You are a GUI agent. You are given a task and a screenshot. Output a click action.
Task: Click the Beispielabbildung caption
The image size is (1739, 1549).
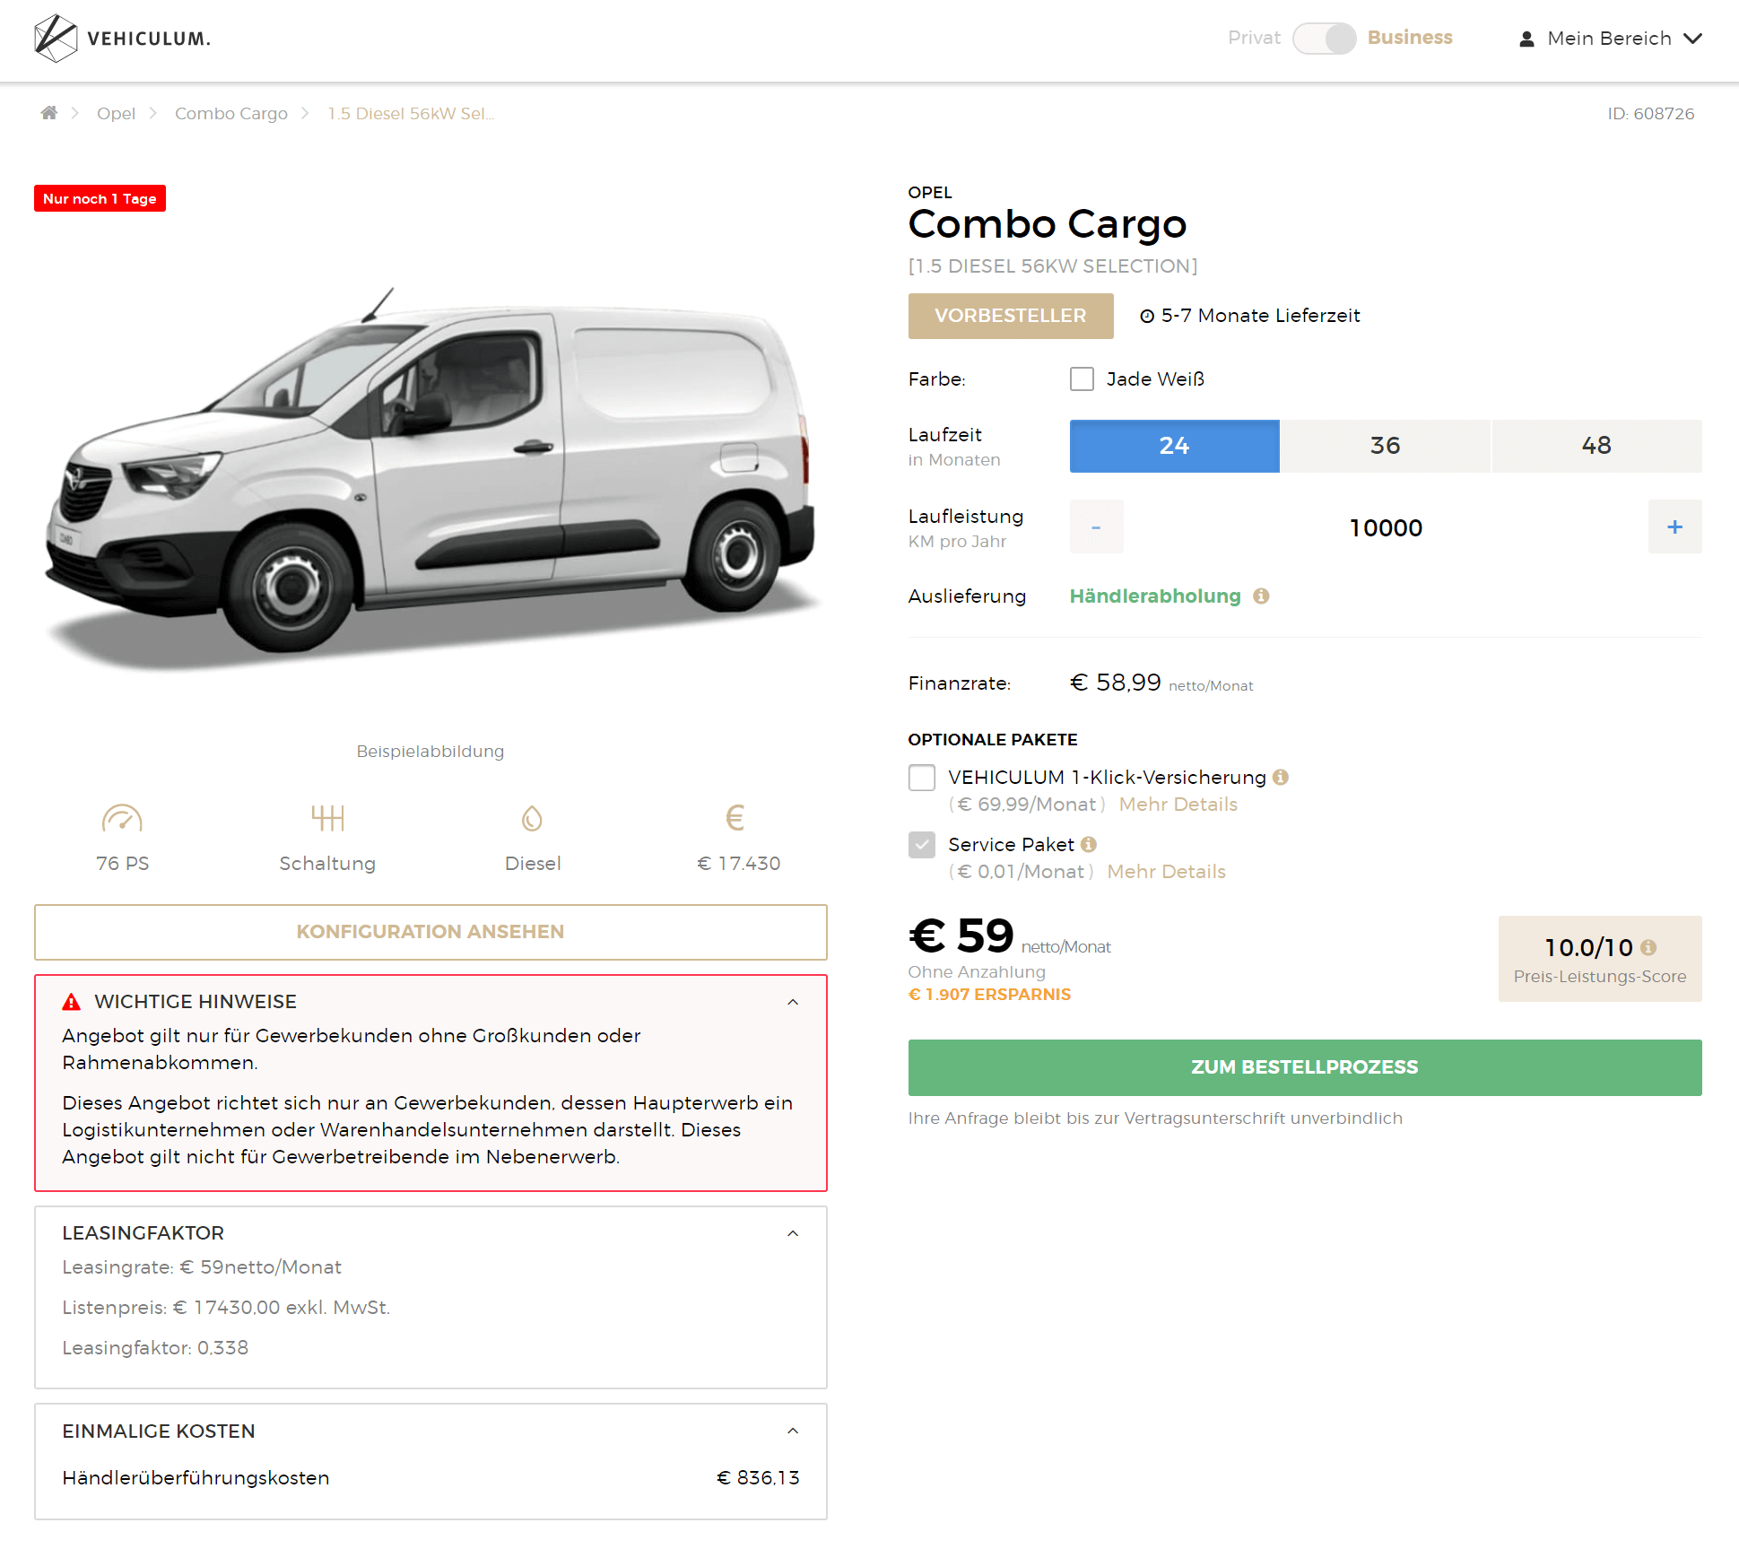tap(430, 752)
